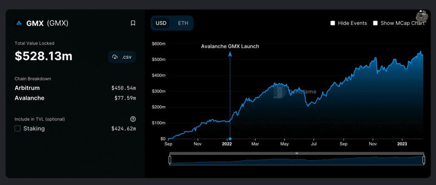The height and width of the screenshot is (185, 436).
Task: Click the Avalanche GMX Launch event dot
Action: click(230, 139)
